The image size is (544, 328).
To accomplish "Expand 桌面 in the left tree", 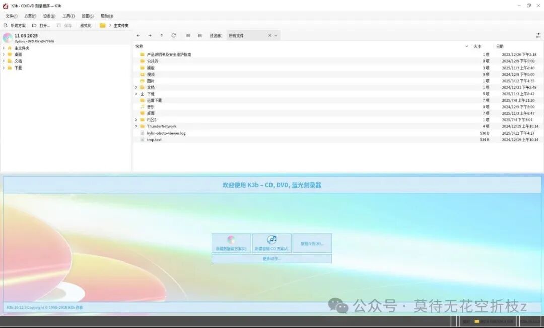I will pyautogui.click(x=4, y=54).
